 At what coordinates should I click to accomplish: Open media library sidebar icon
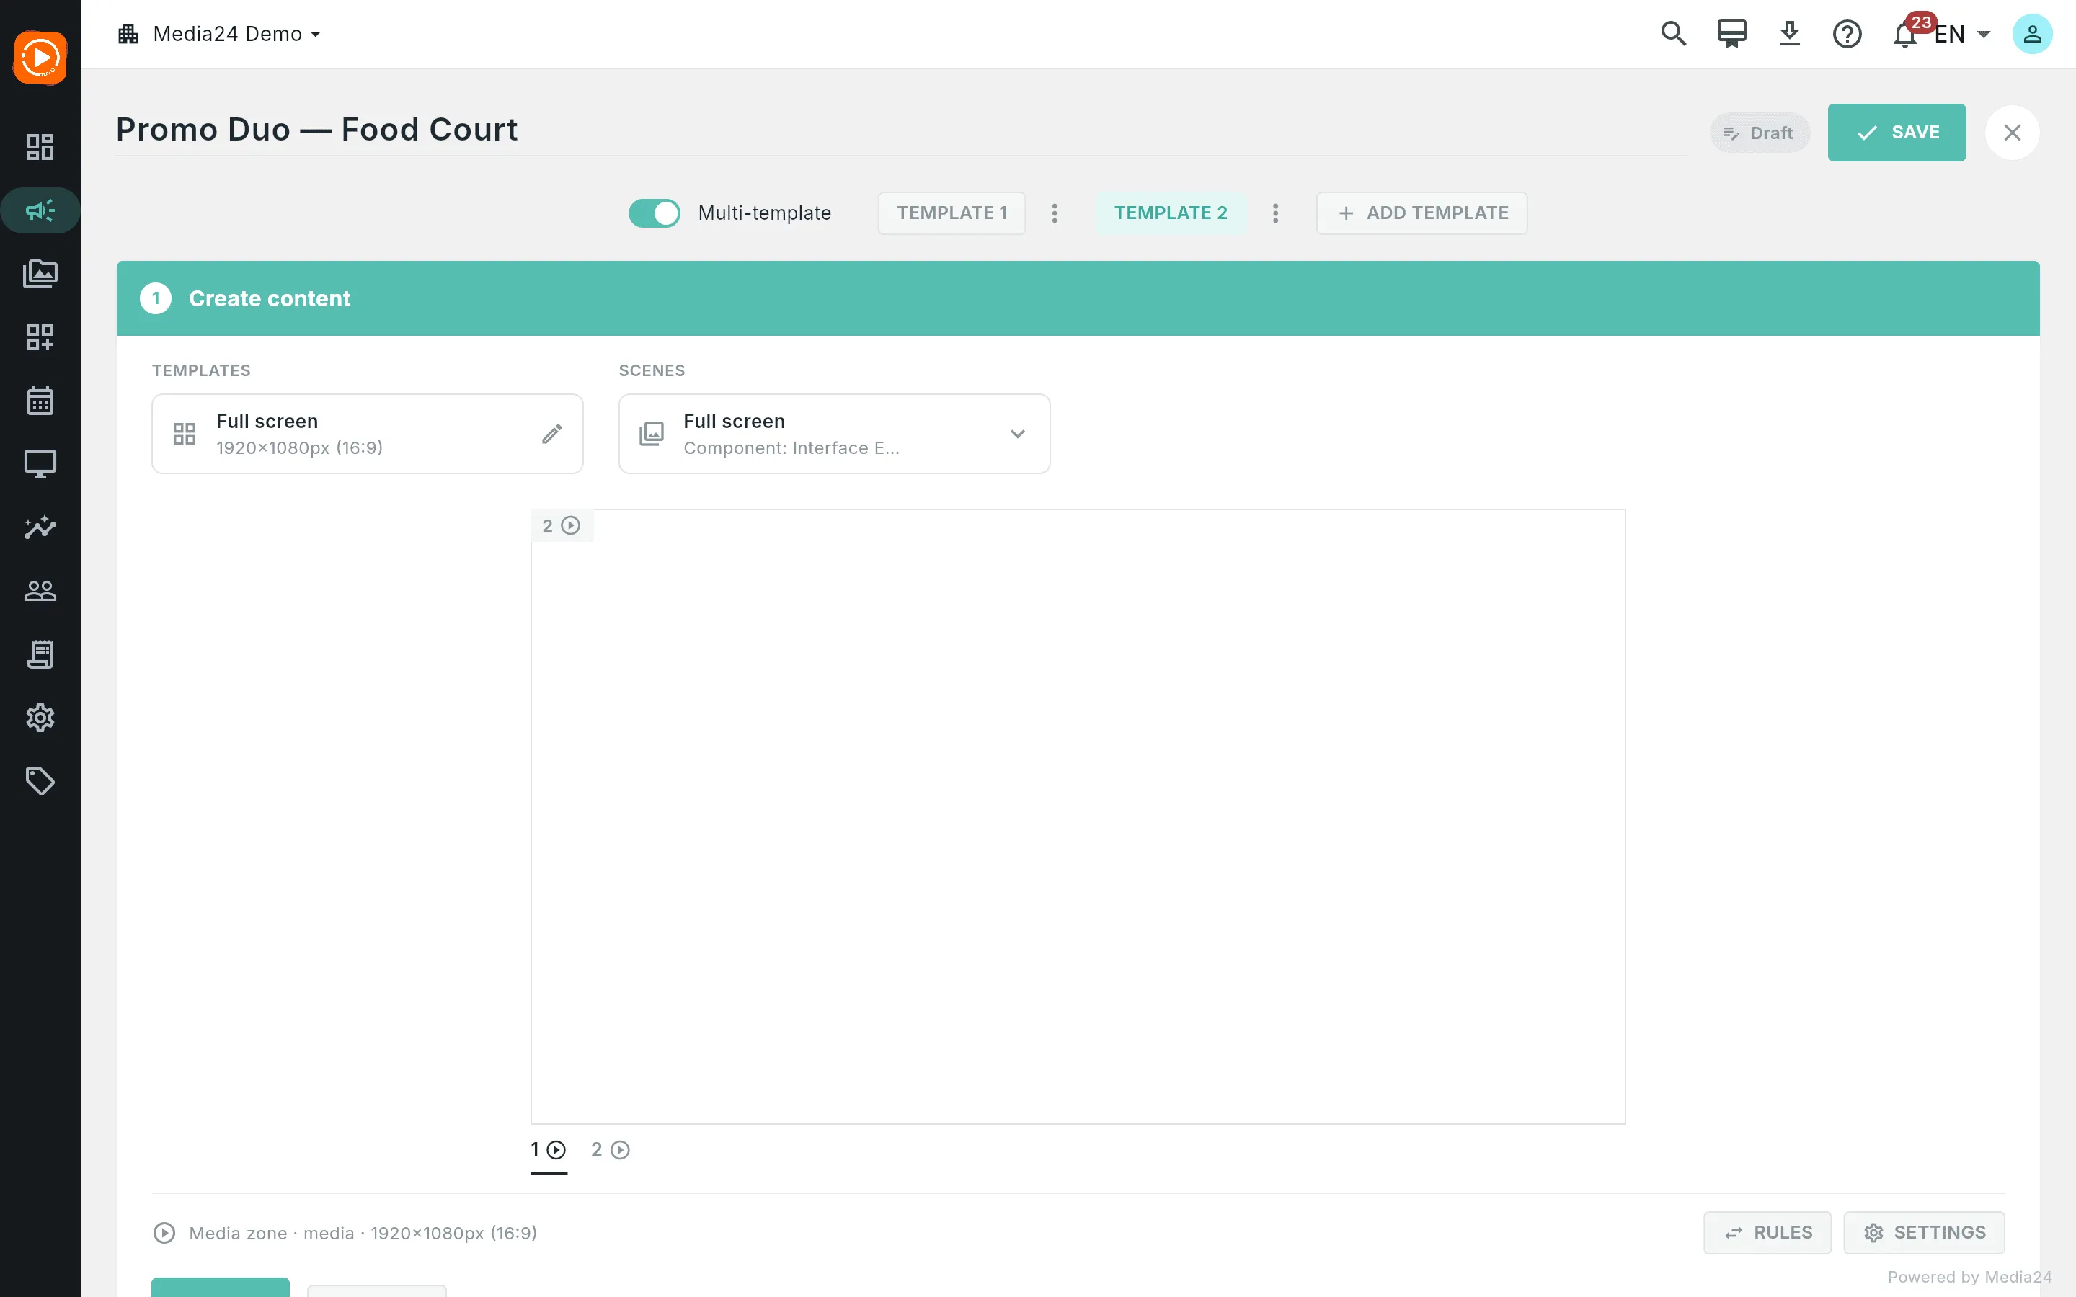click(40, 274)
